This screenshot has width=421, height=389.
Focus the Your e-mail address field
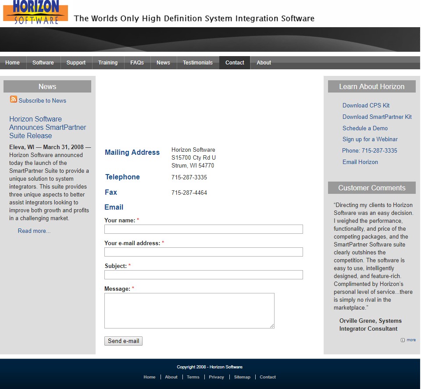(203, 252)
